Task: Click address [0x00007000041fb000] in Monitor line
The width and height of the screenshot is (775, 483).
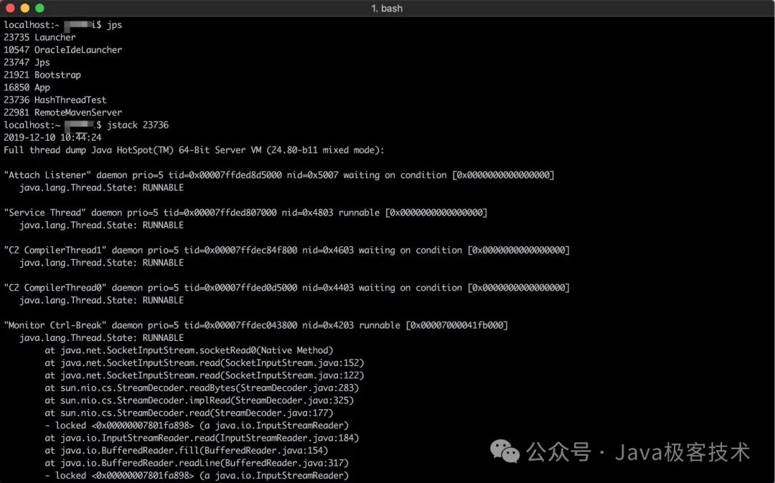Action: [x=456, y=325]
